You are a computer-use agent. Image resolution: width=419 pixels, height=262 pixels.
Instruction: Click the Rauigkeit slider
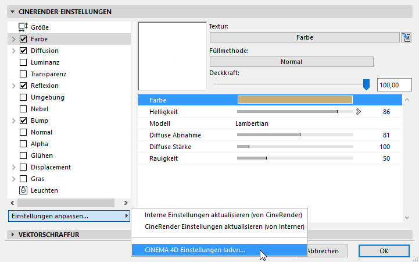point(295,158)
